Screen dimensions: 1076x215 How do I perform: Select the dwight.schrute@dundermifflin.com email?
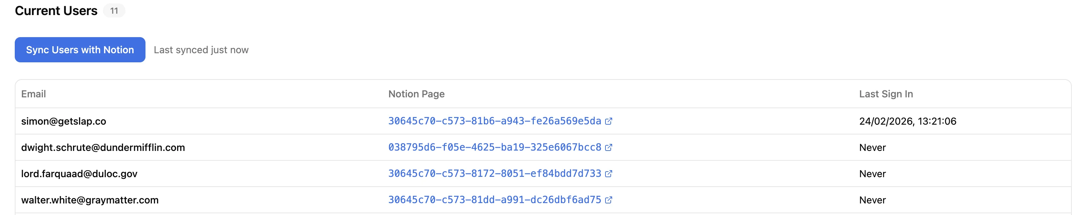click(x=103, y=148)
